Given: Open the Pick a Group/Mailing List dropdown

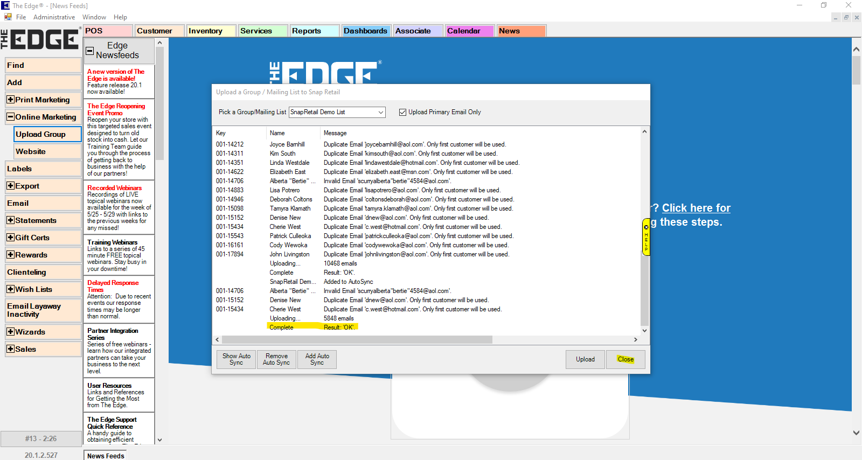Looking at the screenshot, I should pyautogui.click(x=380, y=112).
